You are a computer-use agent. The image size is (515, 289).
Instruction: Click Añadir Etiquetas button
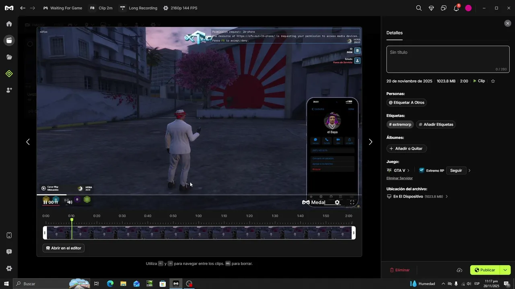click(x=436, y=124)
